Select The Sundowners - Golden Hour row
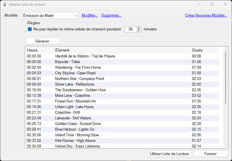 122,90
